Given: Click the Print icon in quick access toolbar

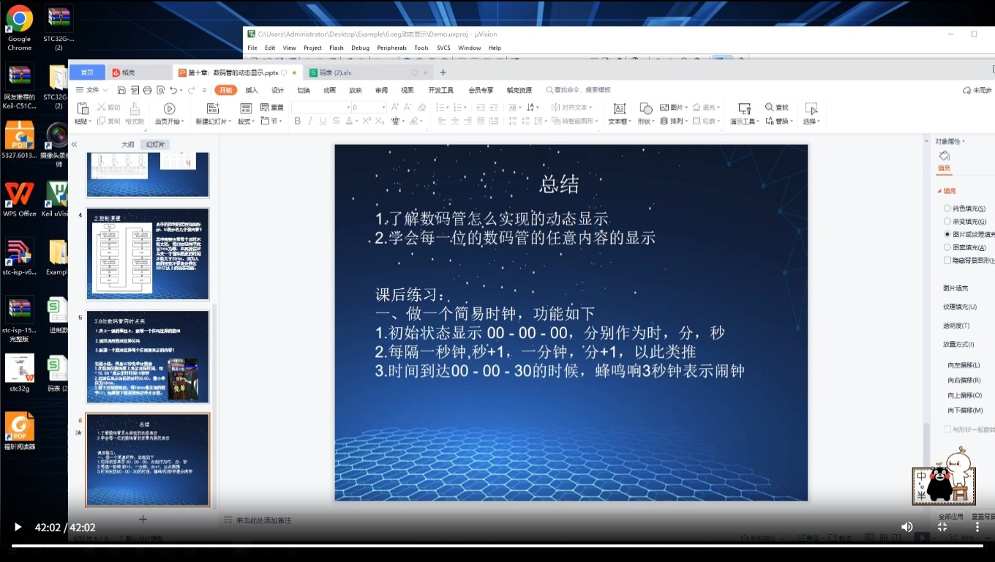Looking at the screenshot, I should point(148,90).
